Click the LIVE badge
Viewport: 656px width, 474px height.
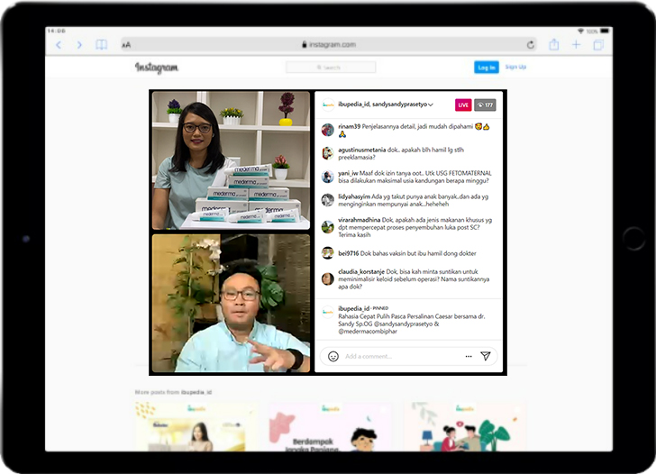pyautogui.click(x=463, y=105)
